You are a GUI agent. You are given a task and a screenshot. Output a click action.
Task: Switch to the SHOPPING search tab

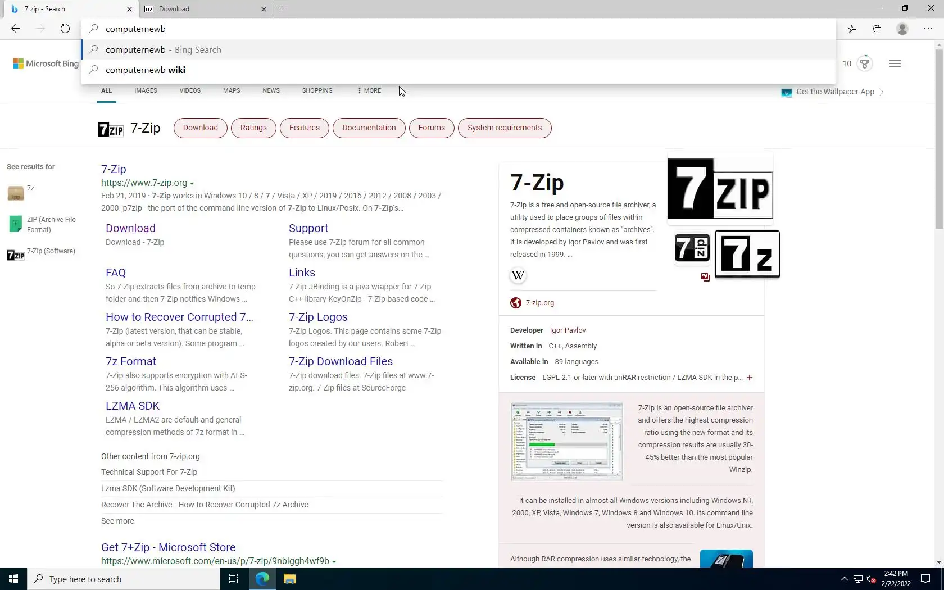[x=317, y=90]
